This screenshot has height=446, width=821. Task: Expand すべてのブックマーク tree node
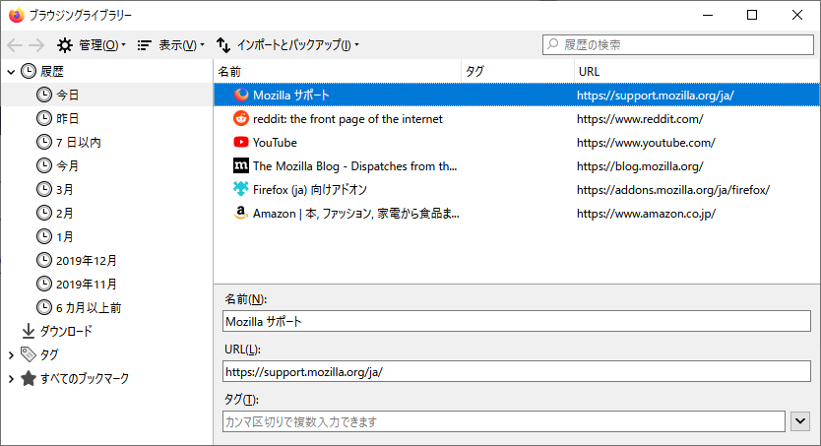coord(11,378)
